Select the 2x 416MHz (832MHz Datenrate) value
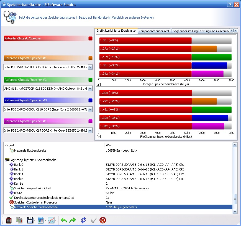Screen dimensions: 241x226 pyautogui.click(x=127, y=188)
